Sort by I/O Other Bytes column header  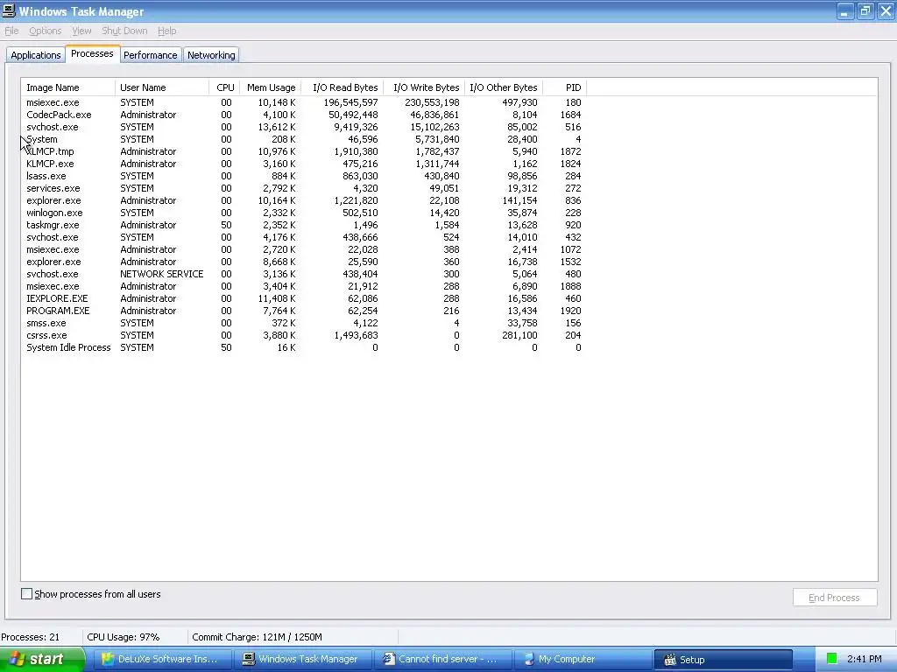(x=504, y=87)
